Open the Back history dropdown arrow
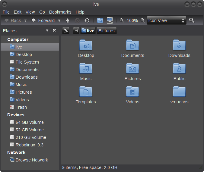 tap(25, 20)
